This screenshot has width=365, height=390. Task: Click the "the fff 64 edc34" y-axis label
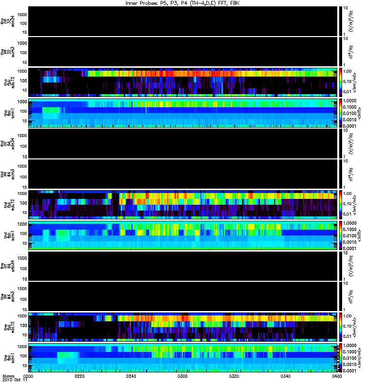click(8, 266)
